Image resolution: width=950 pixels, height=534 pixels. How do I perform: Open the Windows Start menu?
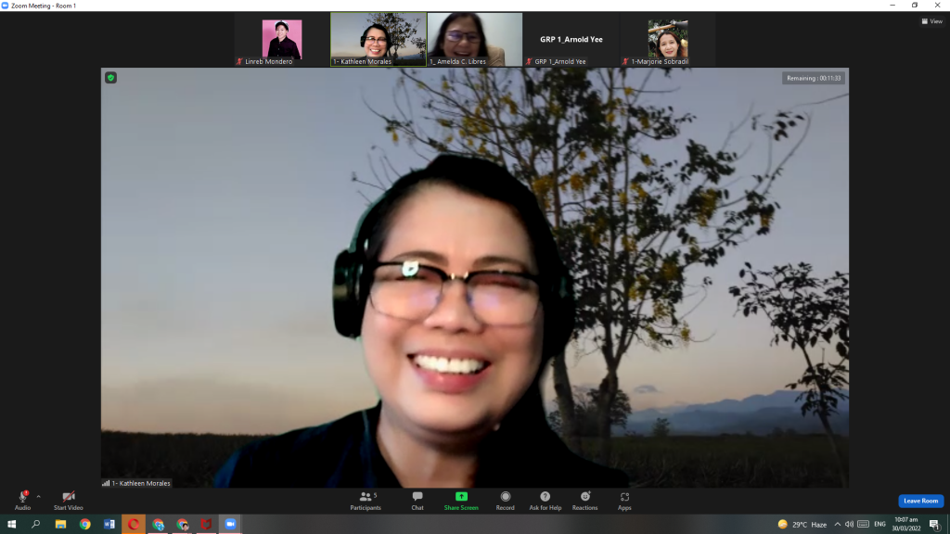(x=11, y=525)
